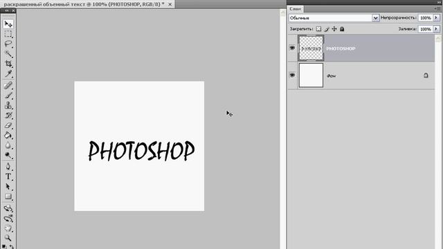The image size is (443, 249).
Task: Select the Brush tool
Action: click(x=8, y=95)
